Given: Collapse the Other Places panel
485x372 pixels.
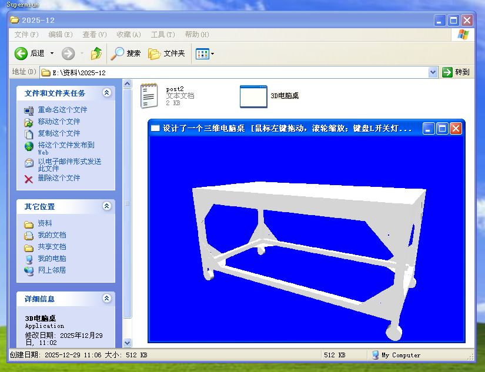Looking at the screenshot, I should click(106, 206).
